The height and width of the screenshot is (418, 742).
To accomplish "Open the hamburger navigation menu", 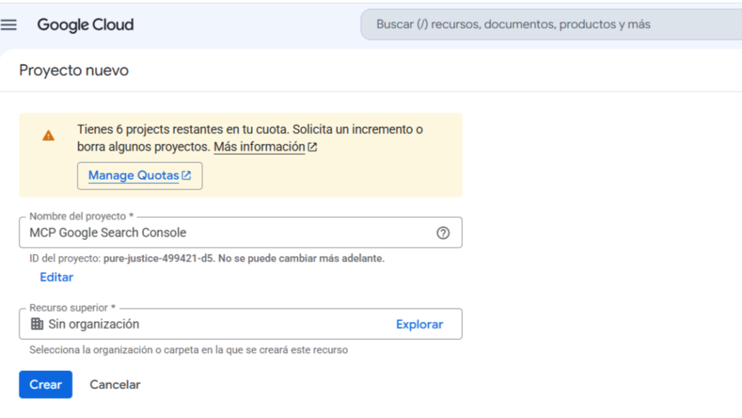I will tap(9, 25).
